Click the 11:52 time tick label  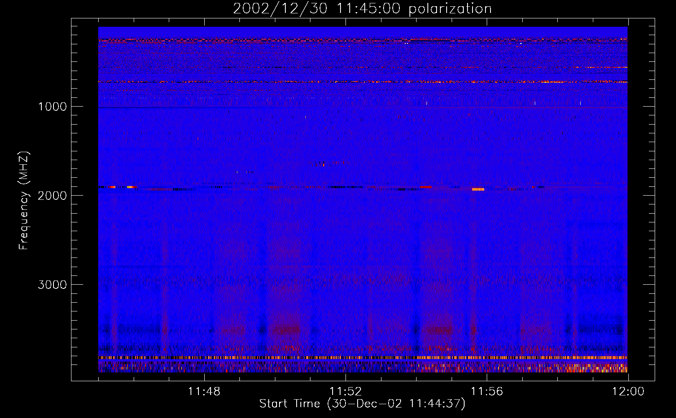tap(346, 392)
